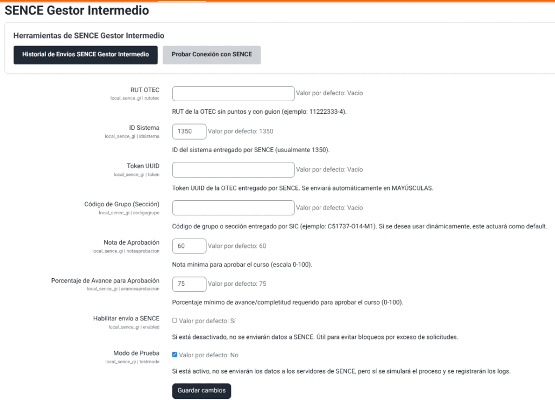Click the RUT OTEC label

click(x=145, y=90)
